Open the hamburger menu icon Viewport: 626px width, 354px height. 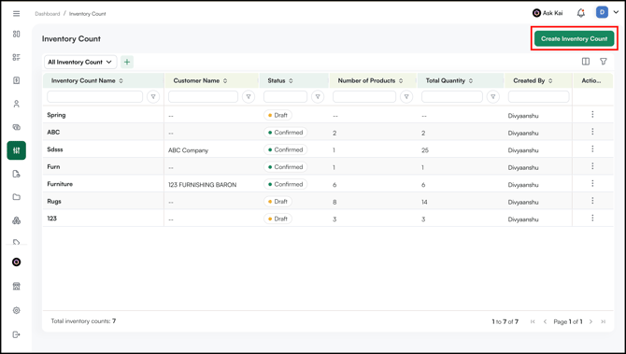pyautogui.click(x=17, y=14)
